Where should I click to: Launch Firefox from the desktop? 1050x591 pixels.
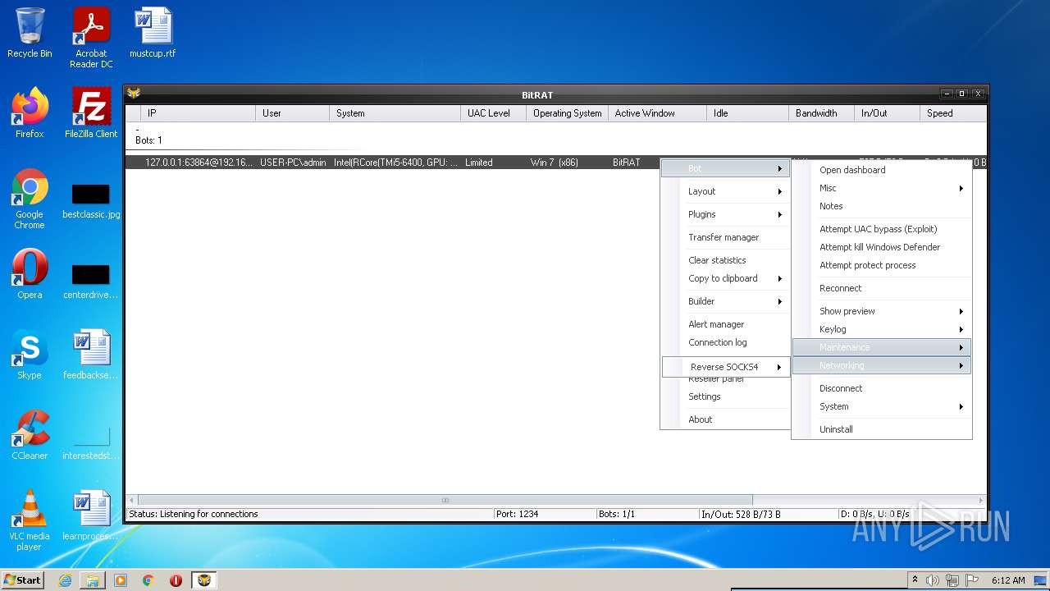30,113
